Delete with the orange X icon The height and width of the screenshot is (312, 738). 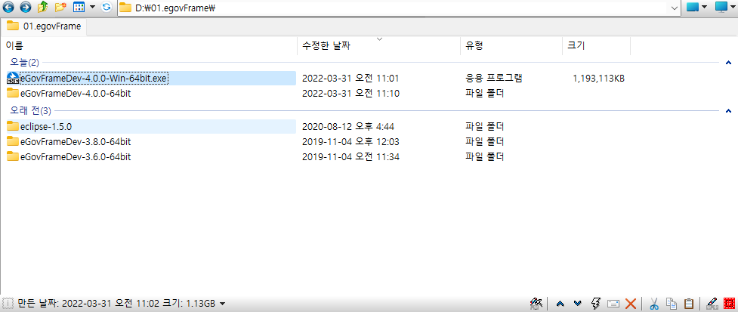[x=631, y=303]
